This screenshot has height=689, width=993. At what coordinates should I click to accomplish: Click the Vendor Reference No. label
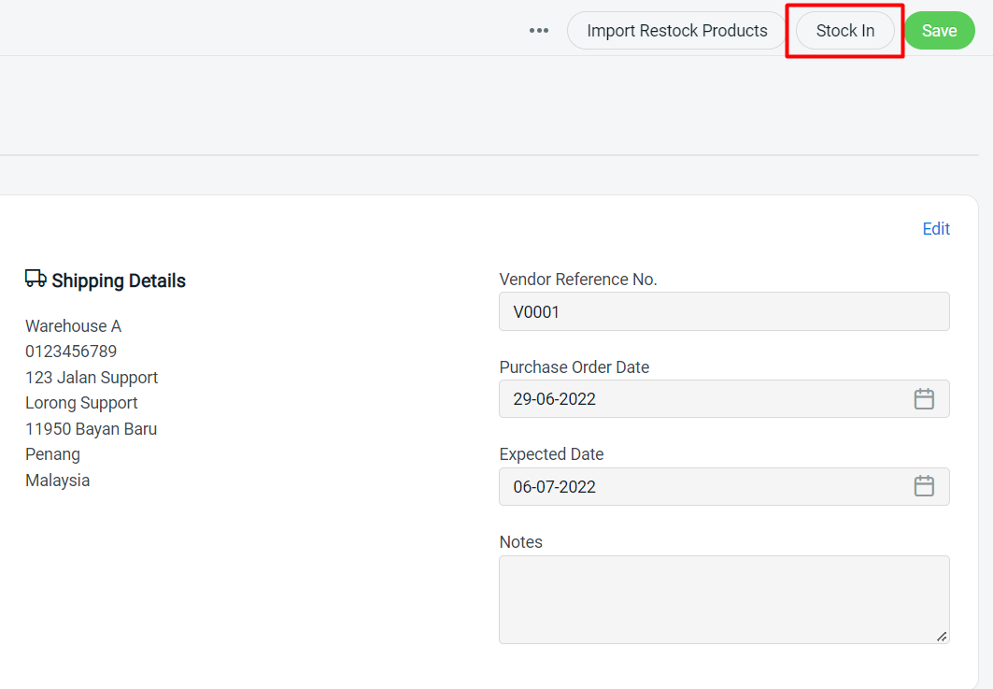(x=577, y=279)
